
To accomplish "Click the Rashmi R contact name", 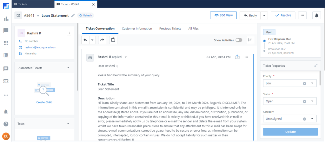I will pos(34,33).
